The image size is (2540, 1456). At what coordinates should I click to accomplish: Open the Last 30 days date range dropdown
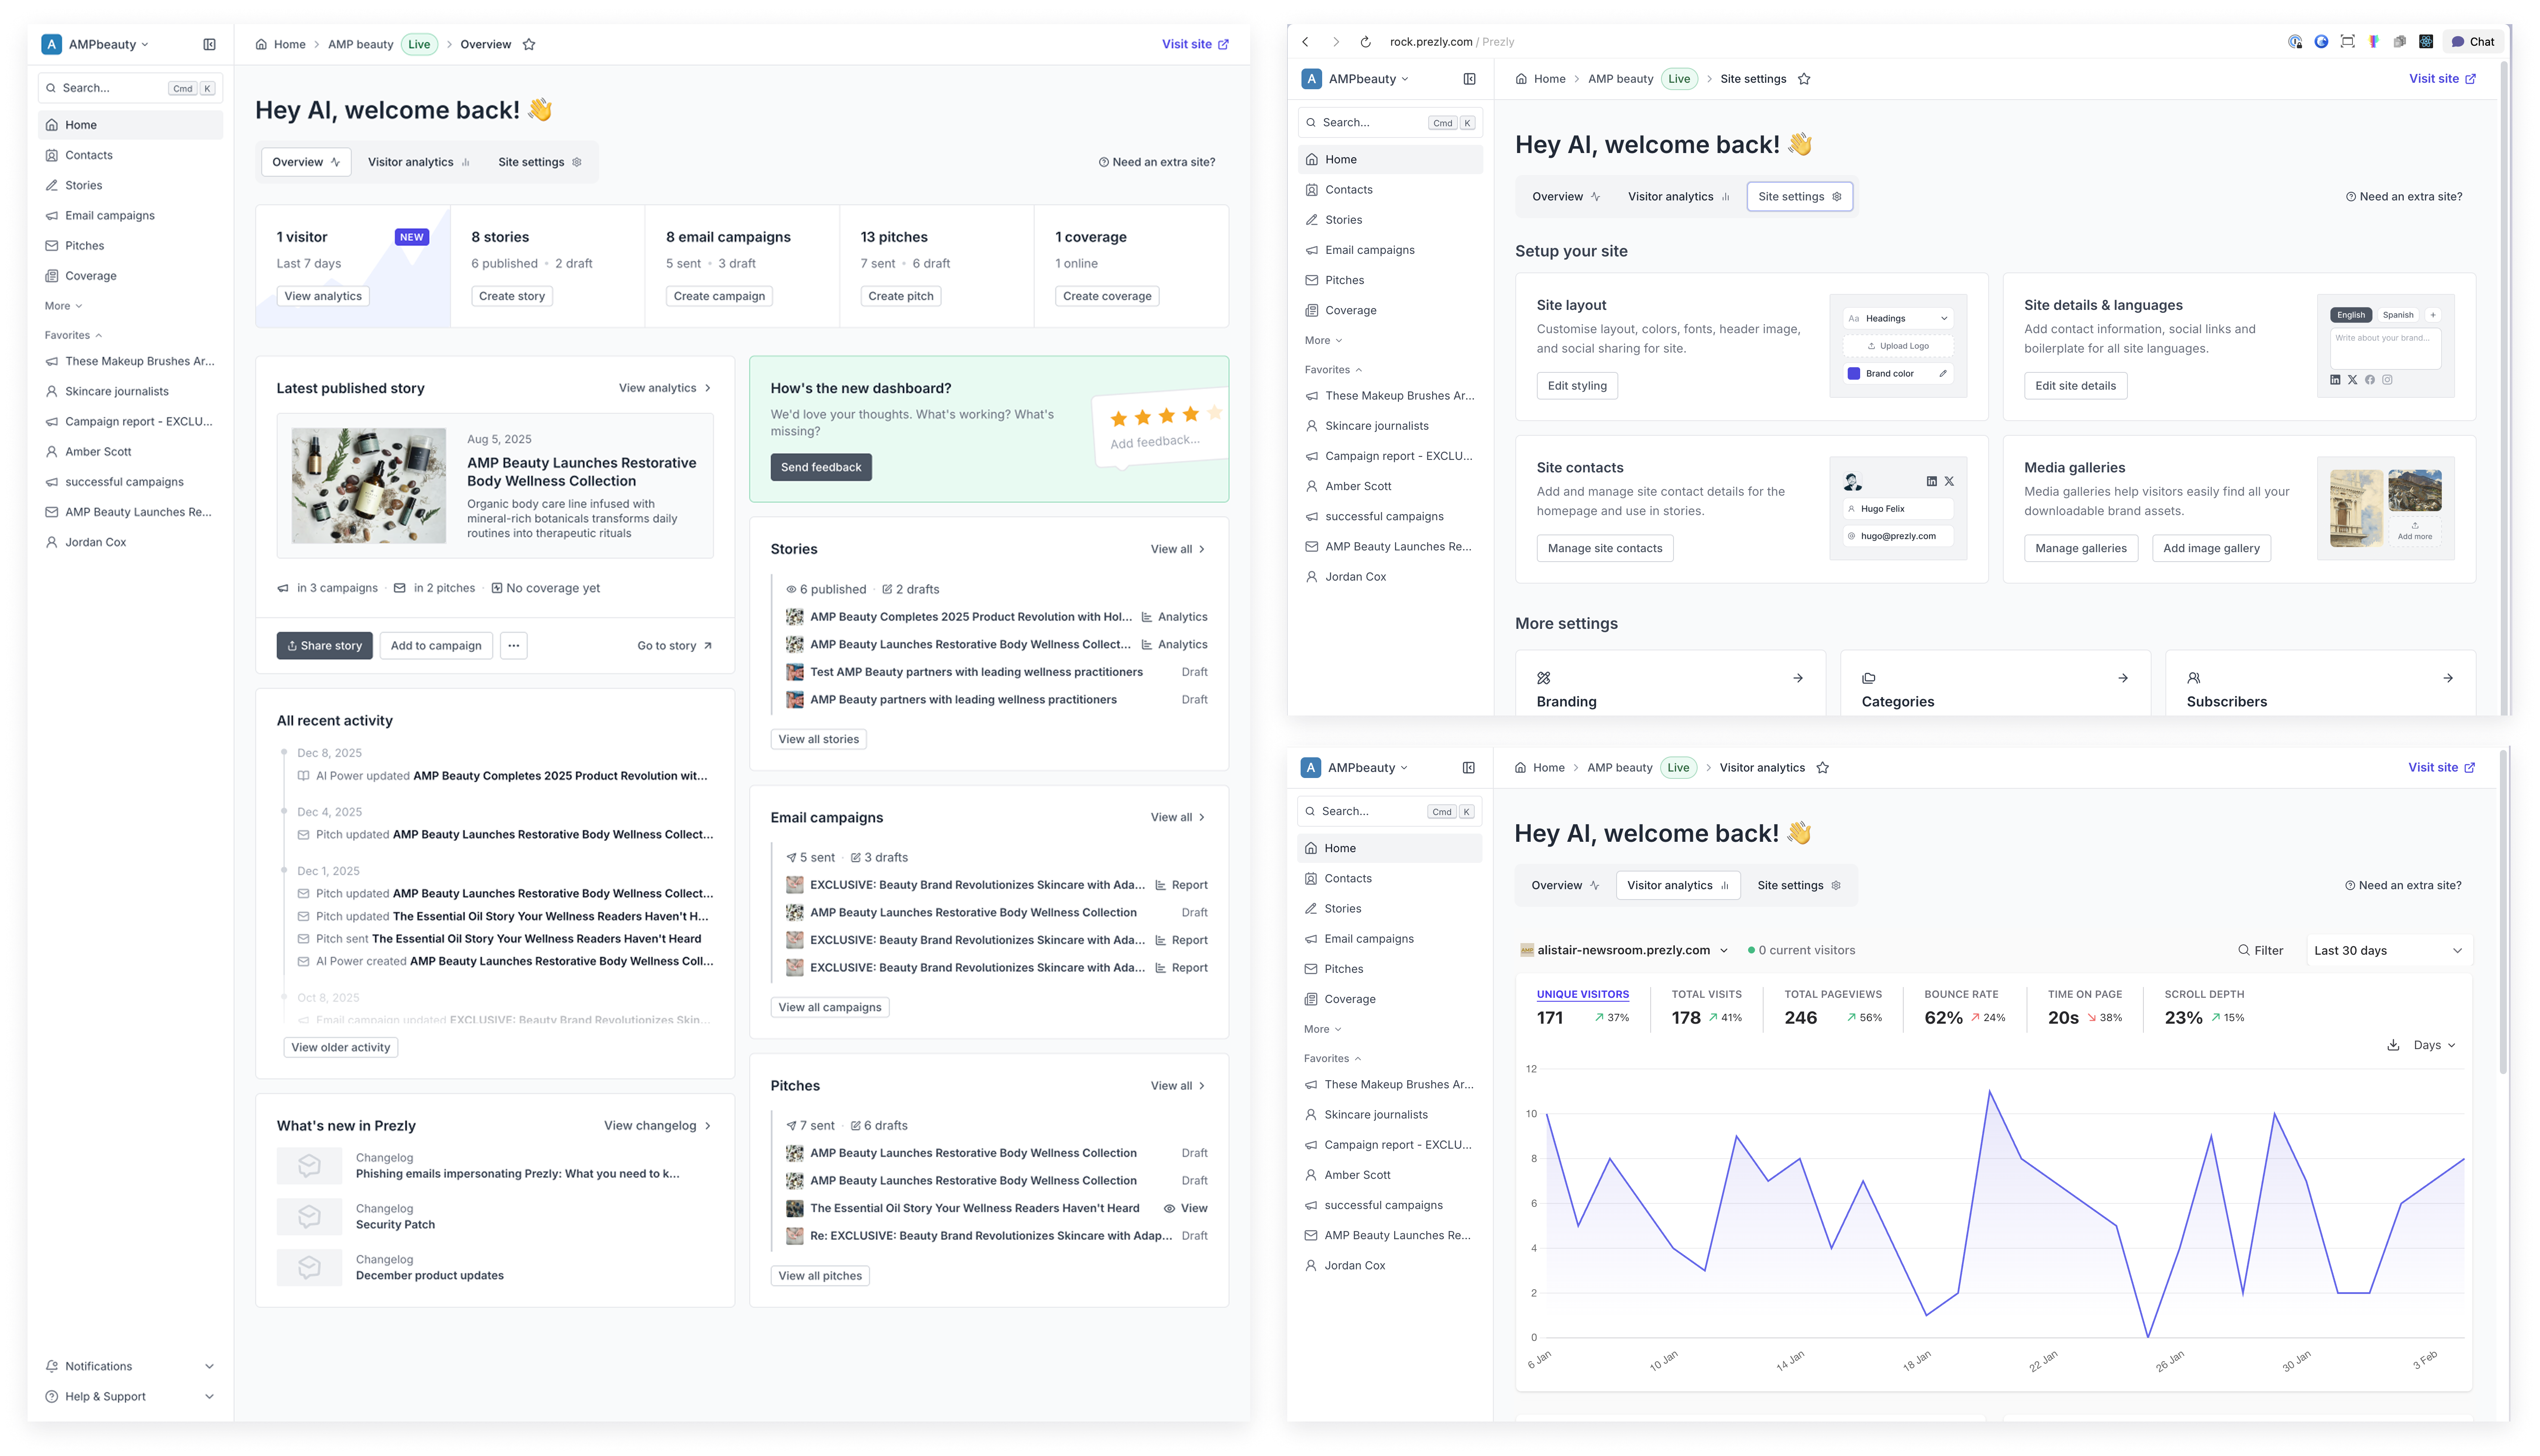[2387, 950]
